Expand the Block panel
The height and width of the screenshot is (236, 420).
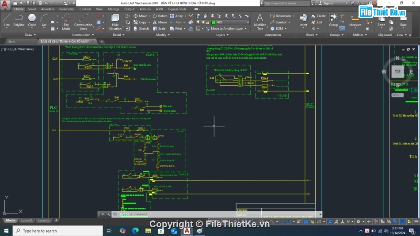[x=312, y=35]
